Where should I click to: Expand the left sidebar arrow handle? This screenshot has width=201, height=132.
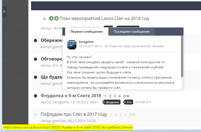click(x=4, y=12)
